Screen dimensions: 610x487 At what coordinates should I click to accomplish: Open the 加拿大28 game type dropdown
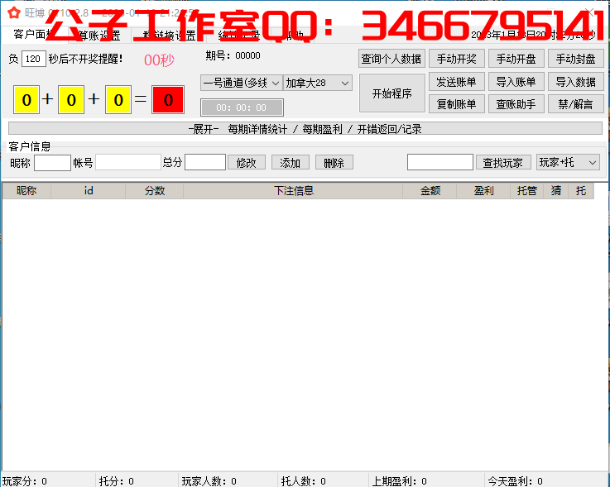318,83
